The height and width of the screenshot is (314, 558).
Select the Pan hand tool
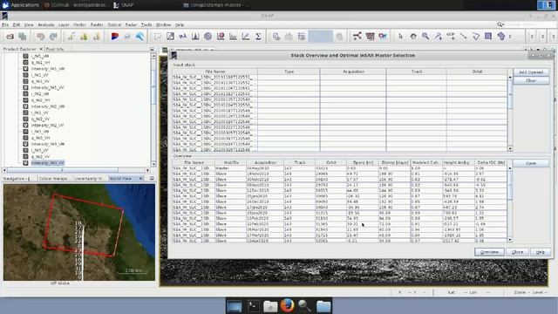coord(413,37)
